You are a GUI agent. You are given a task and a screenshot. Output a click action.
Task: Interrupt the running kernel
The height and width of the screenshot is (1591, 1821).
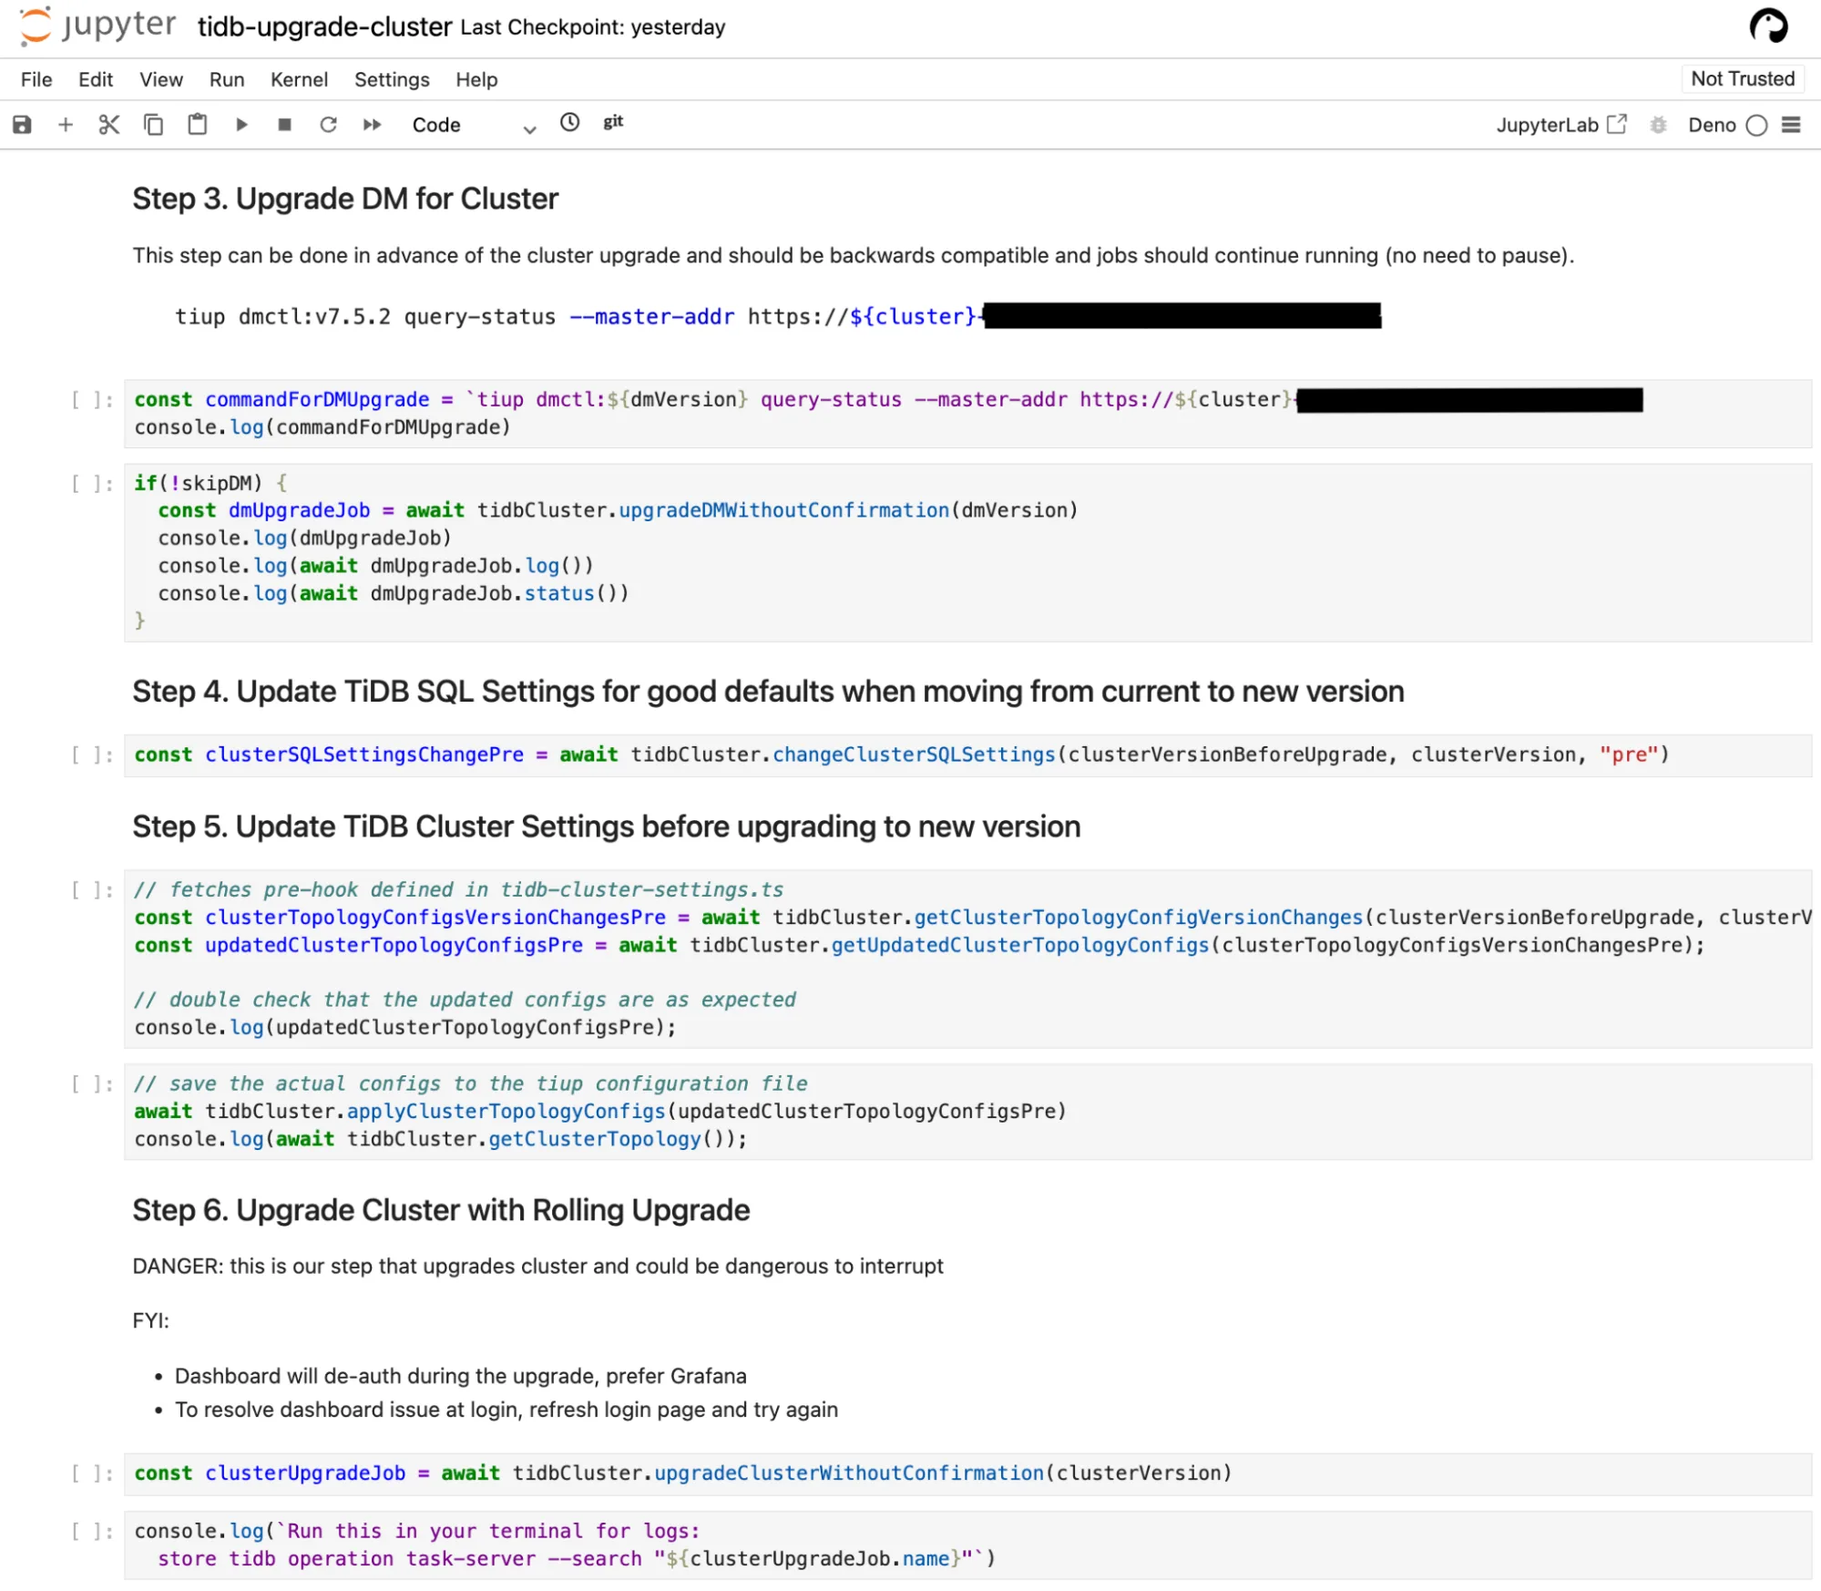click(x=284, y=125)
